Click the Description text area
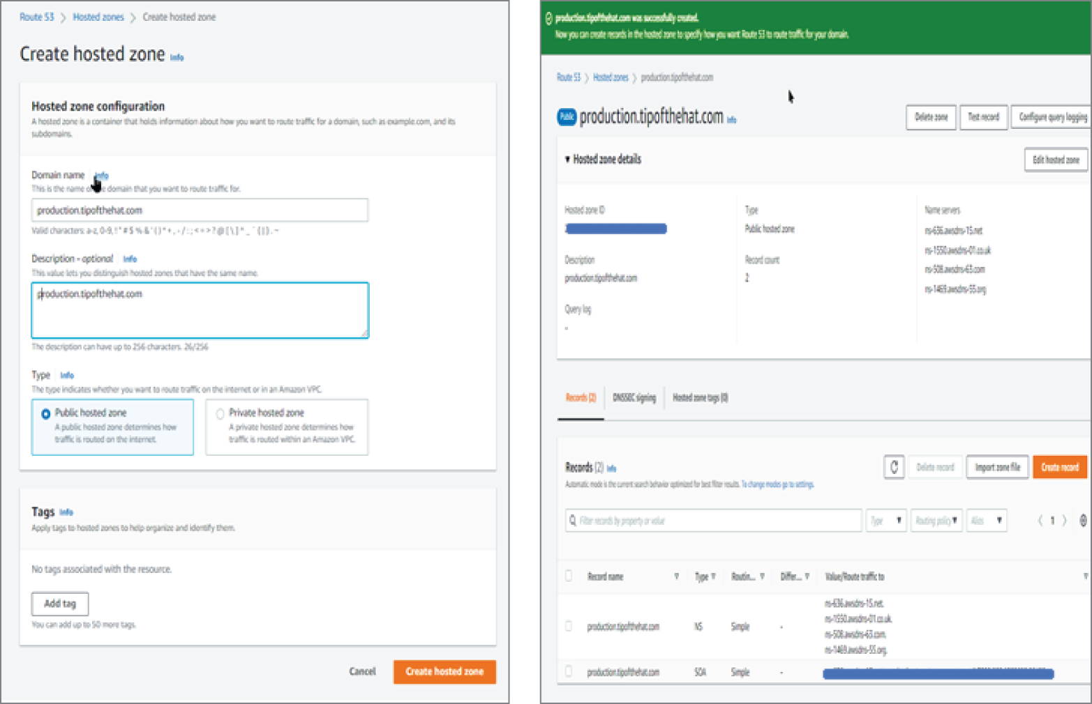Viewport: 1092px width, 704px height. click(x=200, y=310)
